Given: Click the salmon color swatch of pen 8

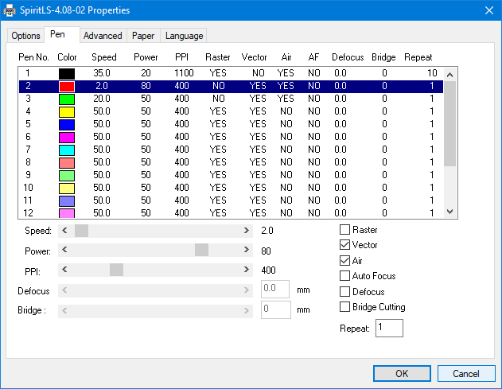Looking at the screenshot, I should pyautogui.click(x=67, y=162).
